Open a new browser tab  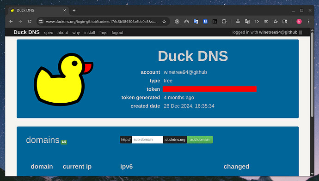pyautogui.click(x=74, y=10)
